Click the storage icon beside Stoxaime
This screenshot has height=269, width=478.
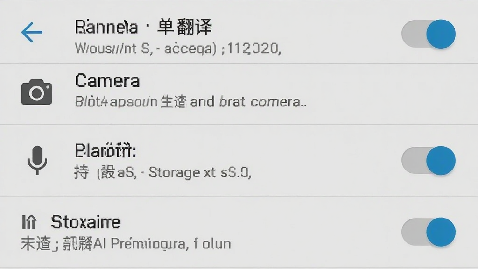(29, 222)
